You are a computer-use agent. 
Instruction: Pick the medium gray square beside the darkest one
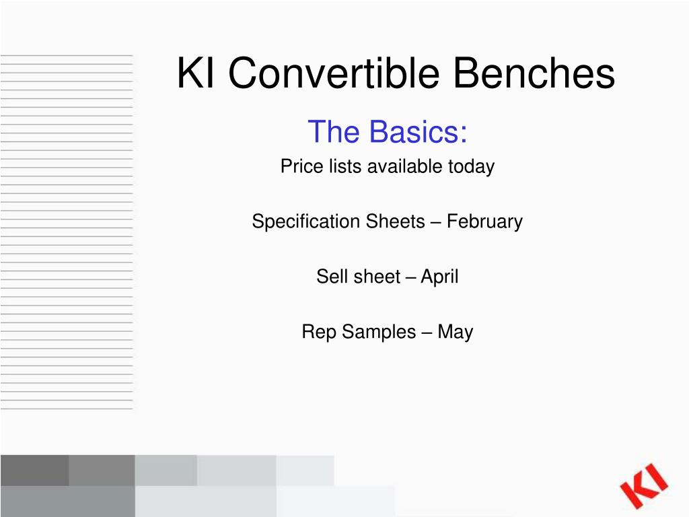pos(102,471)
